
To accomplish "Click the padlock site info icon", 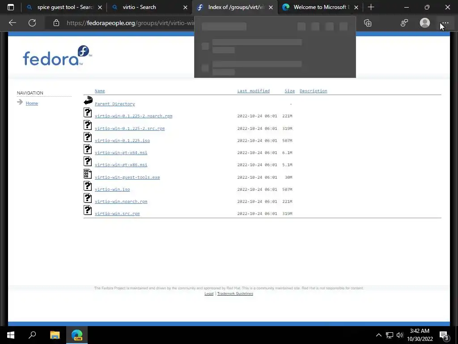I will pos(56,23).
